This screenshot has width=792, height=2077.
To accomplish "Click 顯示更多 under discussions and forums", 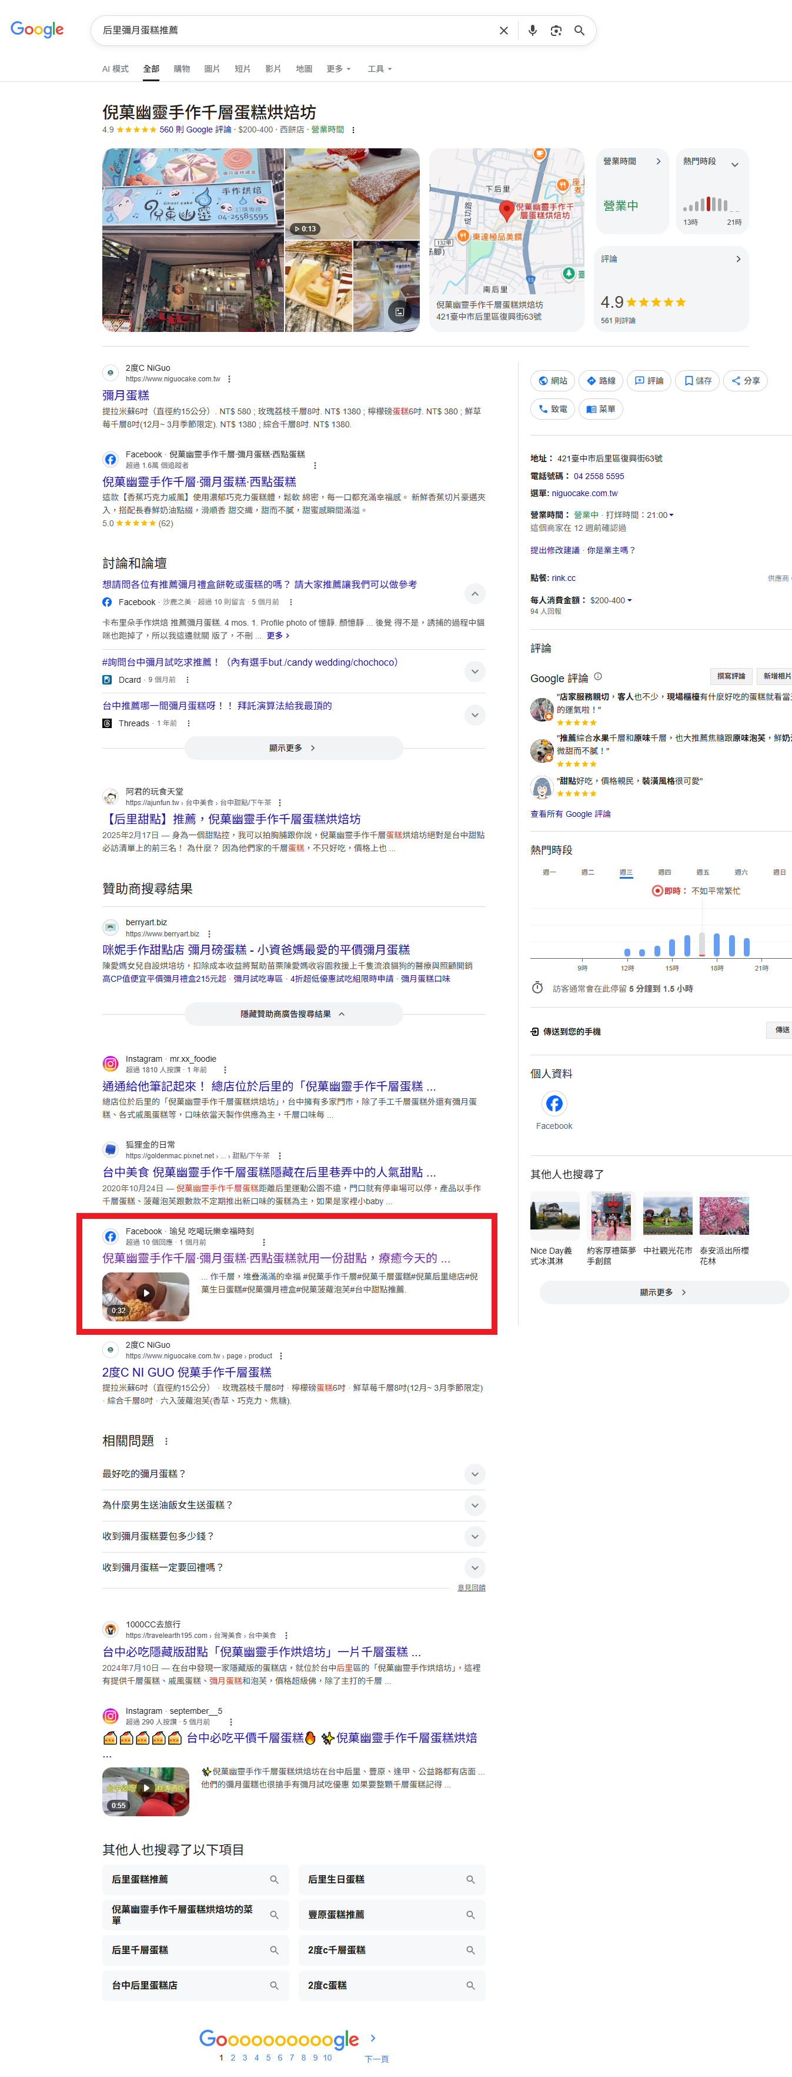I will [293, 747].
